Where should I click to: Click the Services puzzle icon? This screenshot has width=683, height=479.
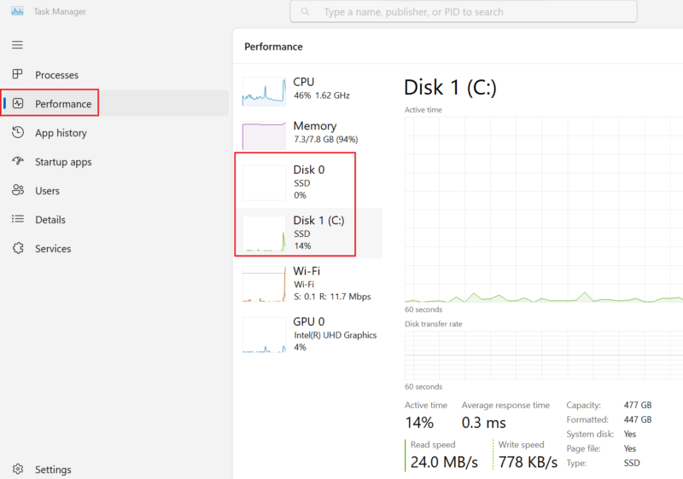pyautogui.click(x=18, y=248)
